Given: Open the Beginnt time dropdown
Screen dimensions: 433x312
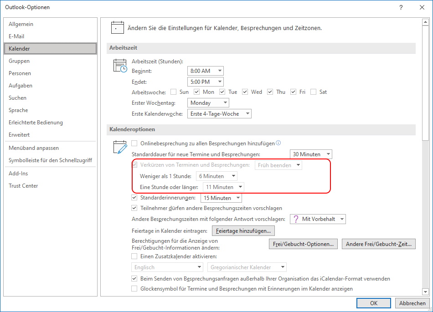Looking at the screenshot, I should click(206, 71).
